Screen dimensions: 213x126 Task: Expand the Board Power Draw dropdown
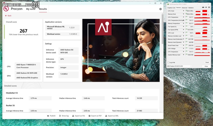pyautogui.click(x=184, y=46)
